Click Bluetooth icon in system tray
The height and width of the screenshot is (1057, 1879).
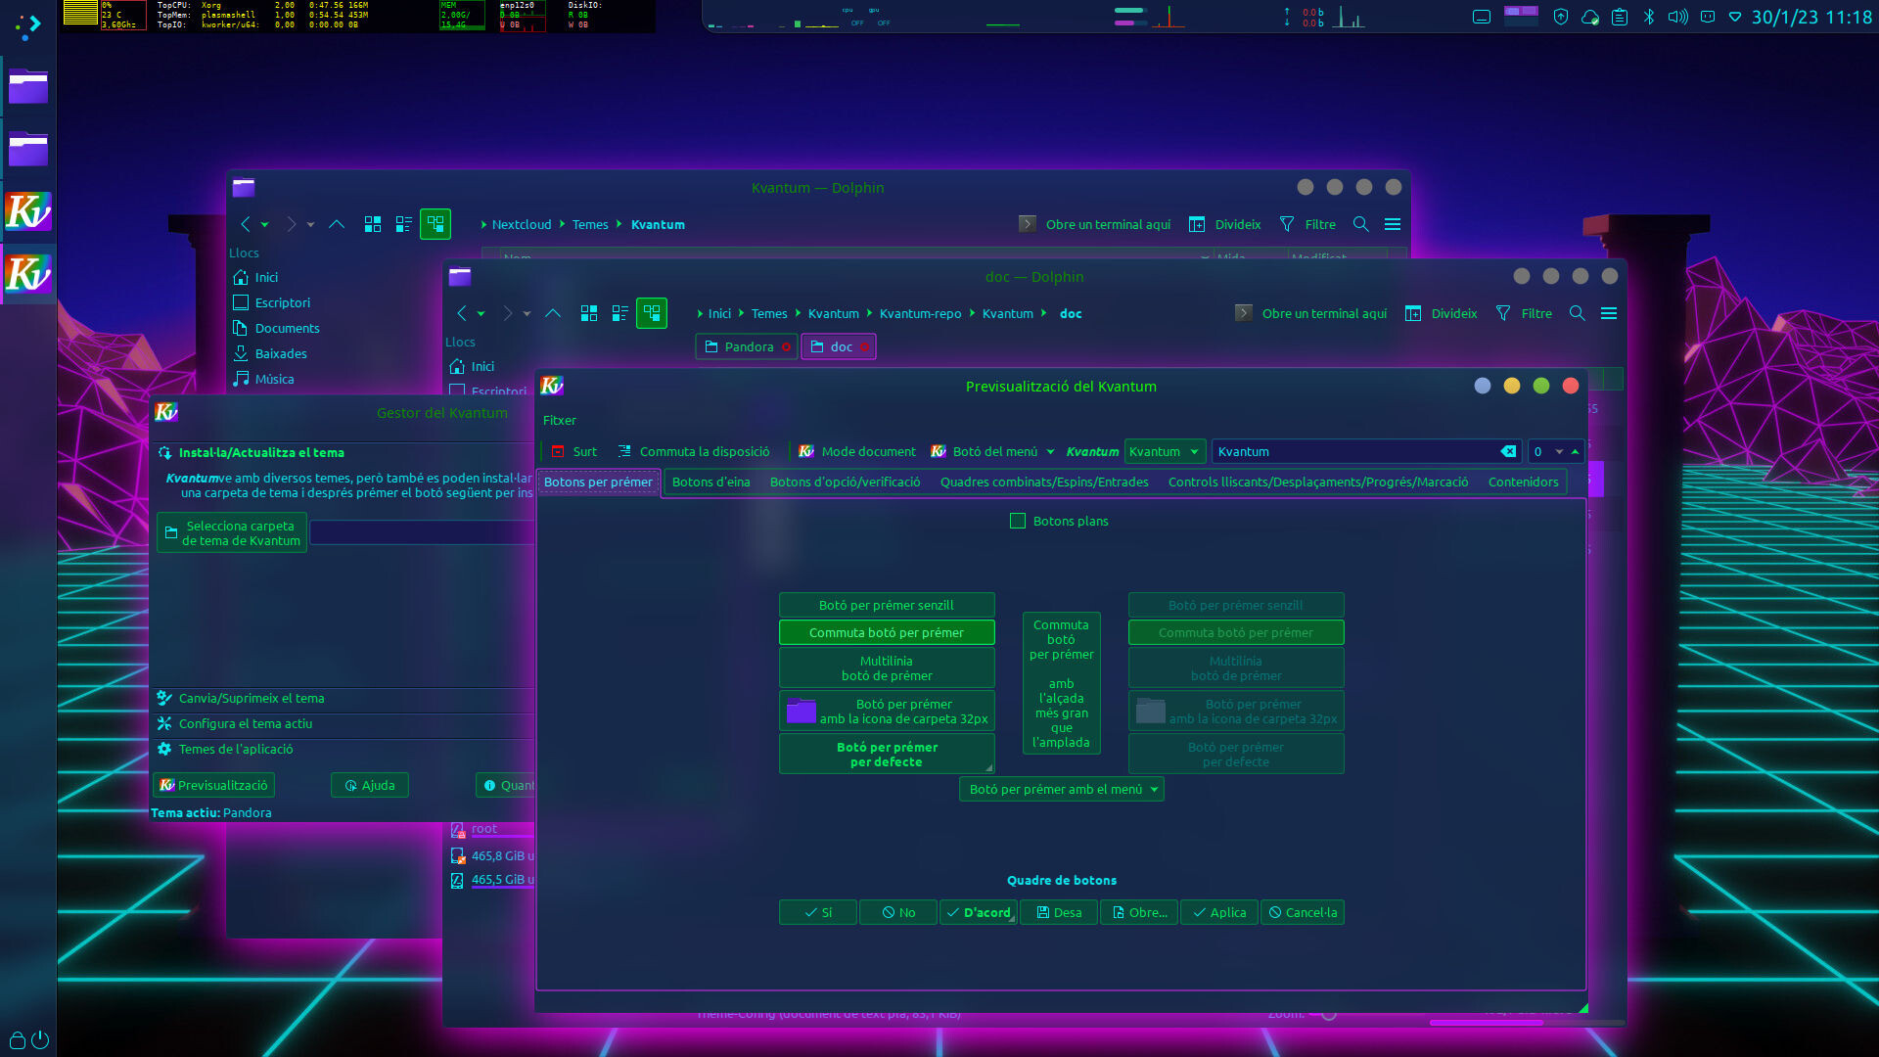tap(1648, 17)
